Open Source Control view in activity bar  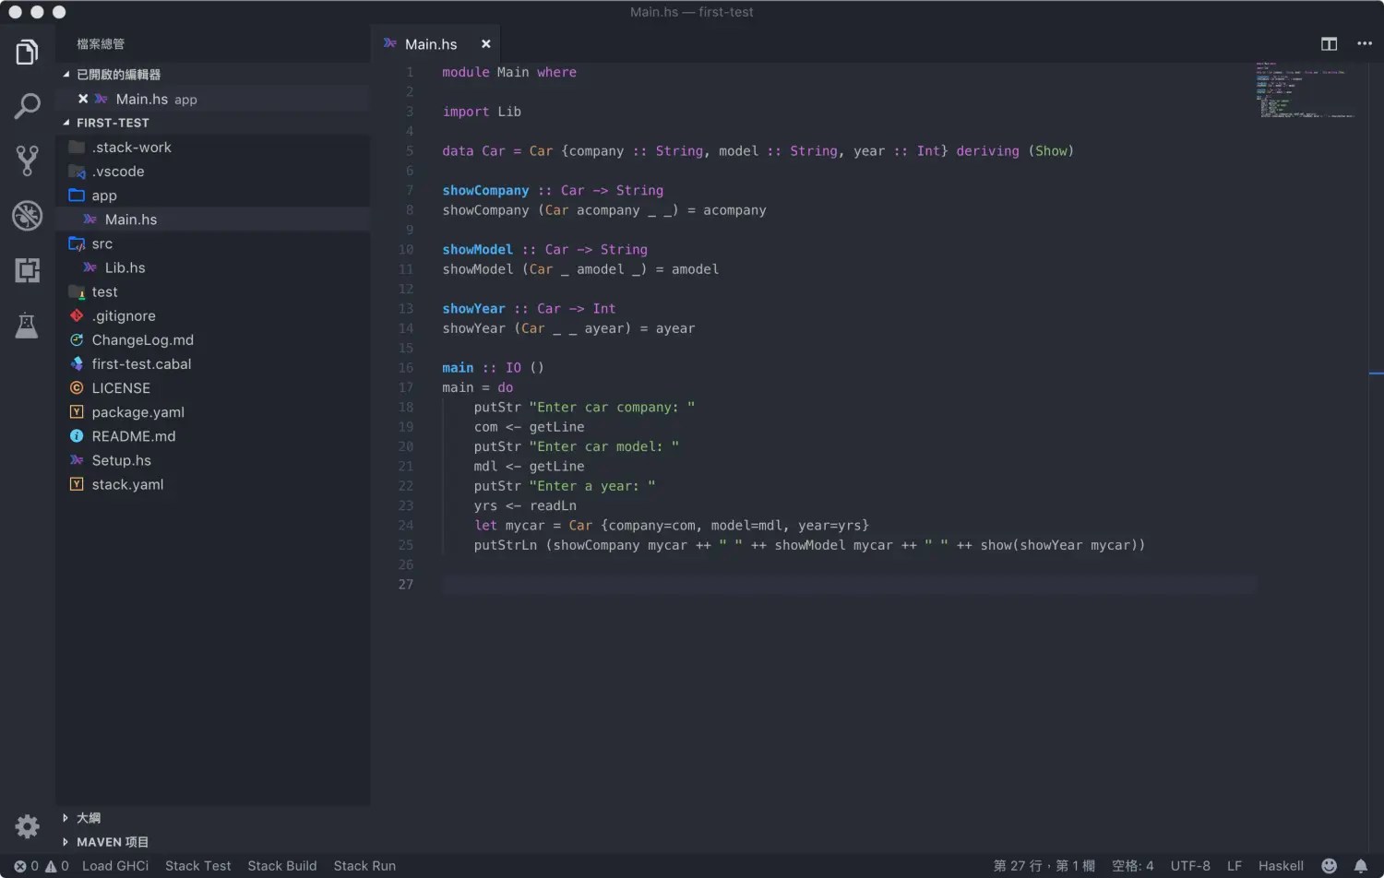click(x=27, y=160)
